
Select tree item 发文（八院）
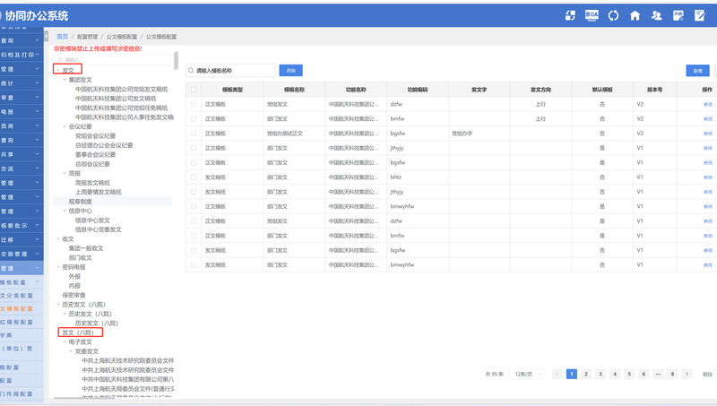tap(78, 333)
